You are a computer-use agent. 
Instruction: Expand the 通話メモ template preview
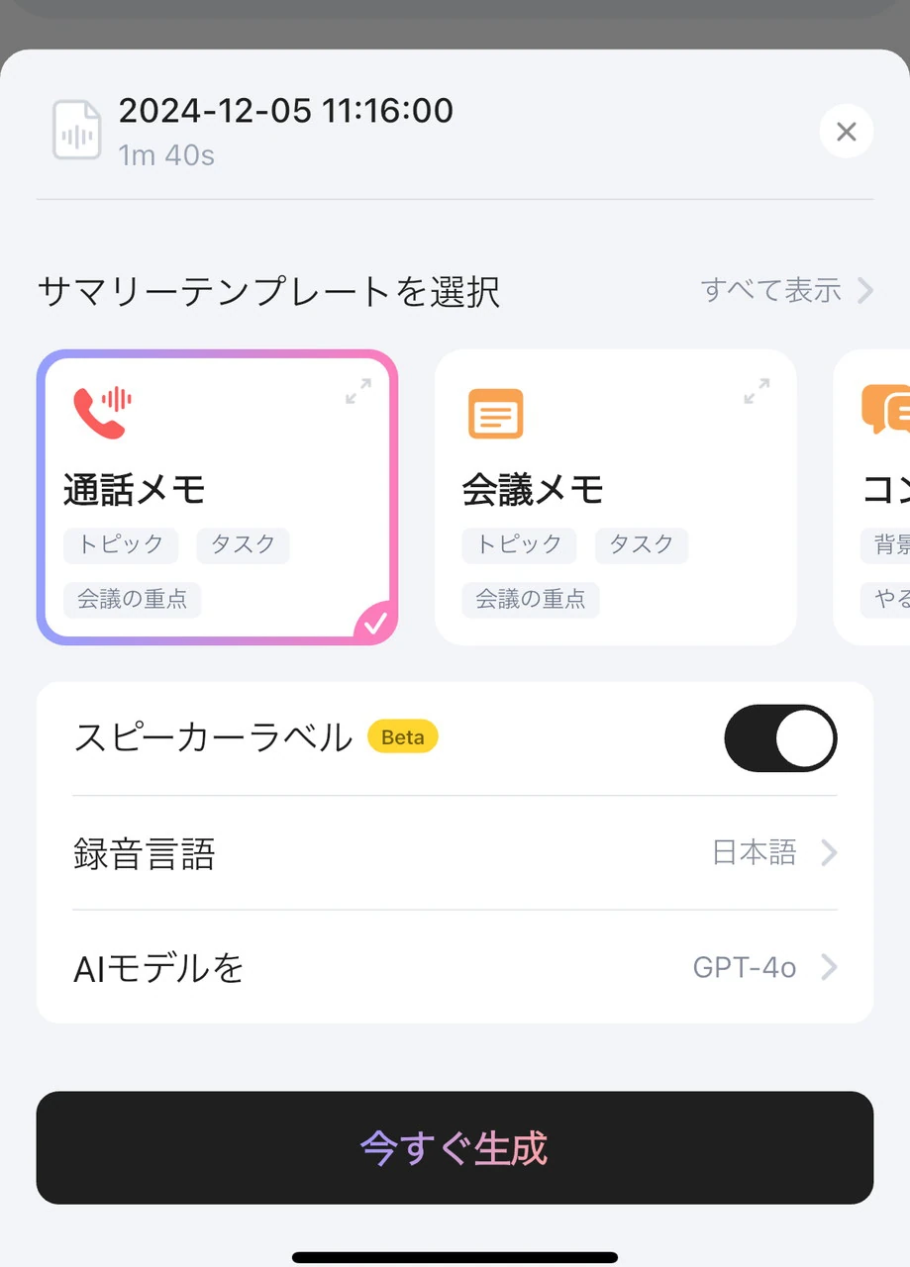[358, 391]
